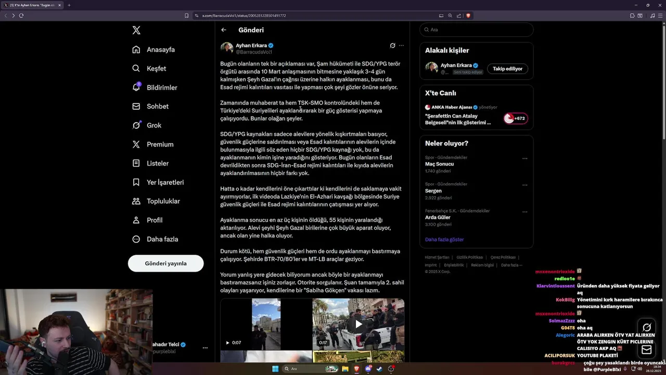
Task: Click the browser back button
Action: [x=6, y=16]
